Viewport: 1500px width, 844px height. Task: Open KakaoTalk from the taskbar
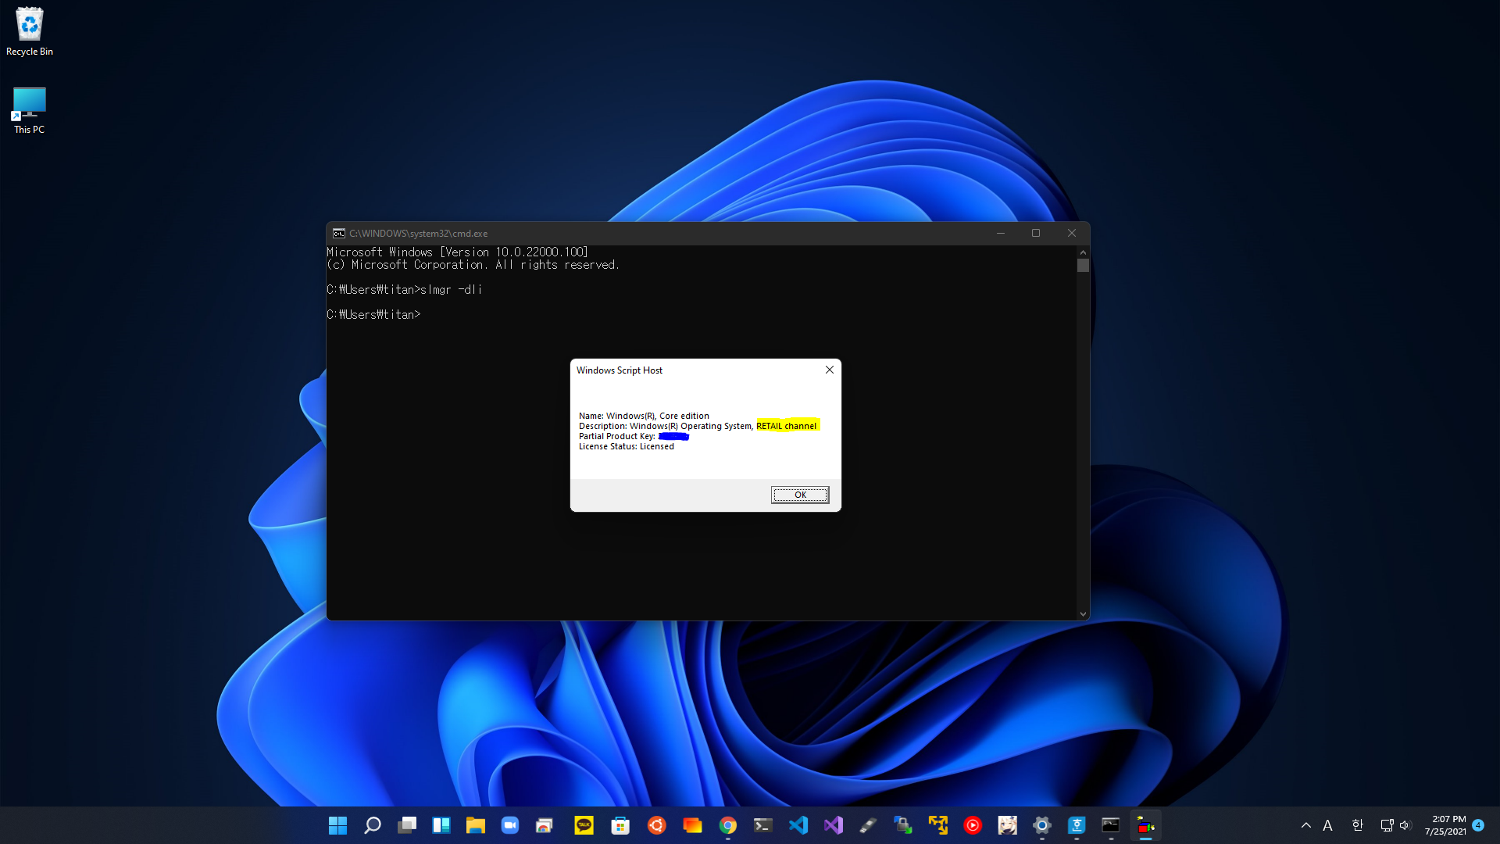[584, 825]
